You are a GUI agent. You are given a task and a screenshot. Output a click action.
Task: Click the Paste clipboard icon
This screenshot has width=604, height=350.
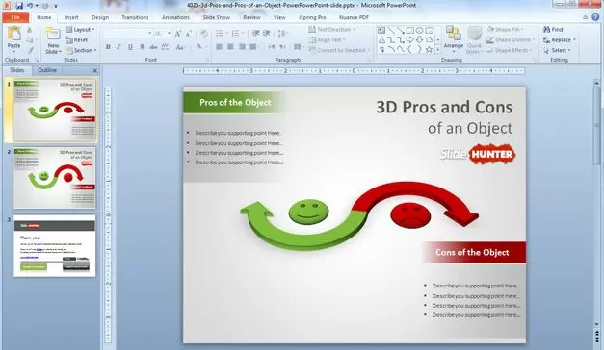click(13, 35)
